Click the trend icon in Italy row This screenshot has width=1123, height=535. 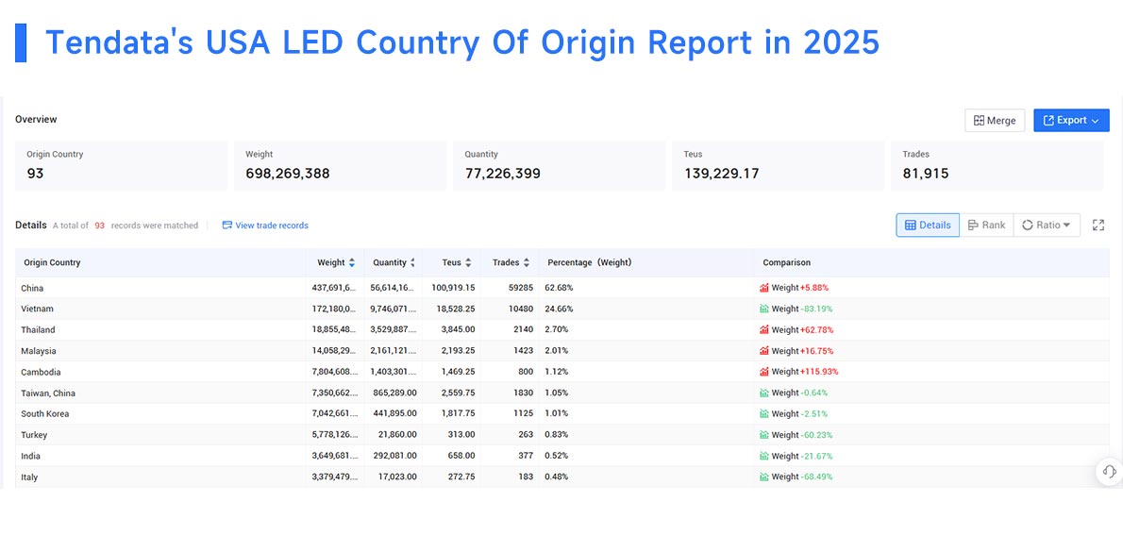pos(764,476)
